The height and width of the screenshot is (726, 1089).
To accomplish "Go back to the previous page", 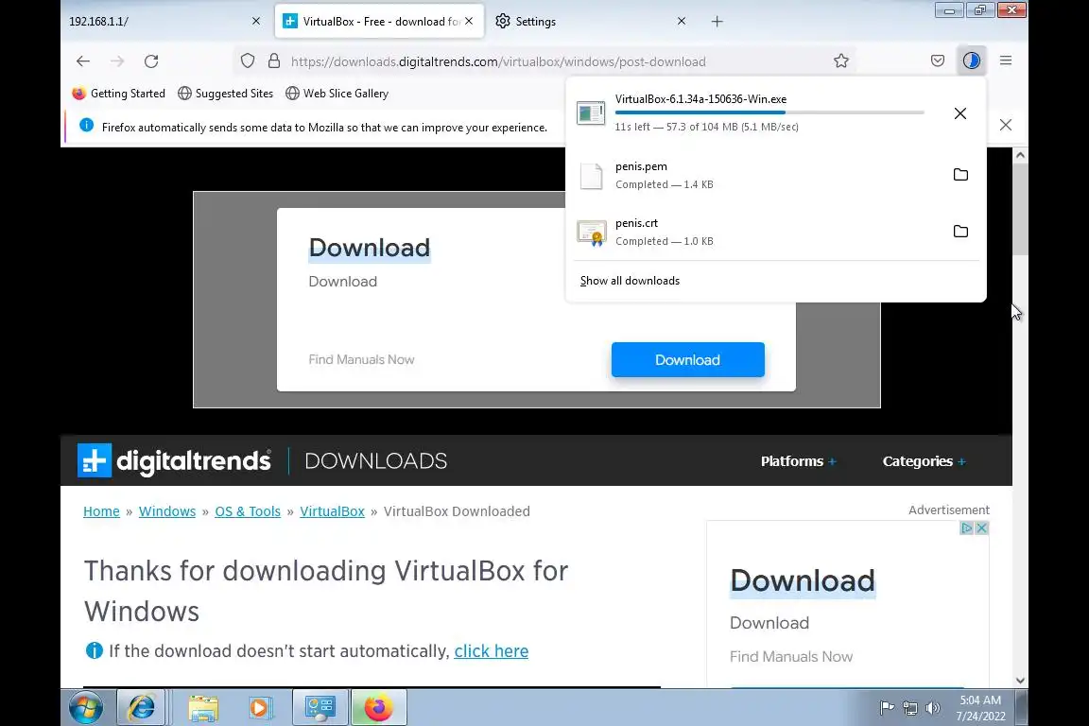I will [83, 61].
